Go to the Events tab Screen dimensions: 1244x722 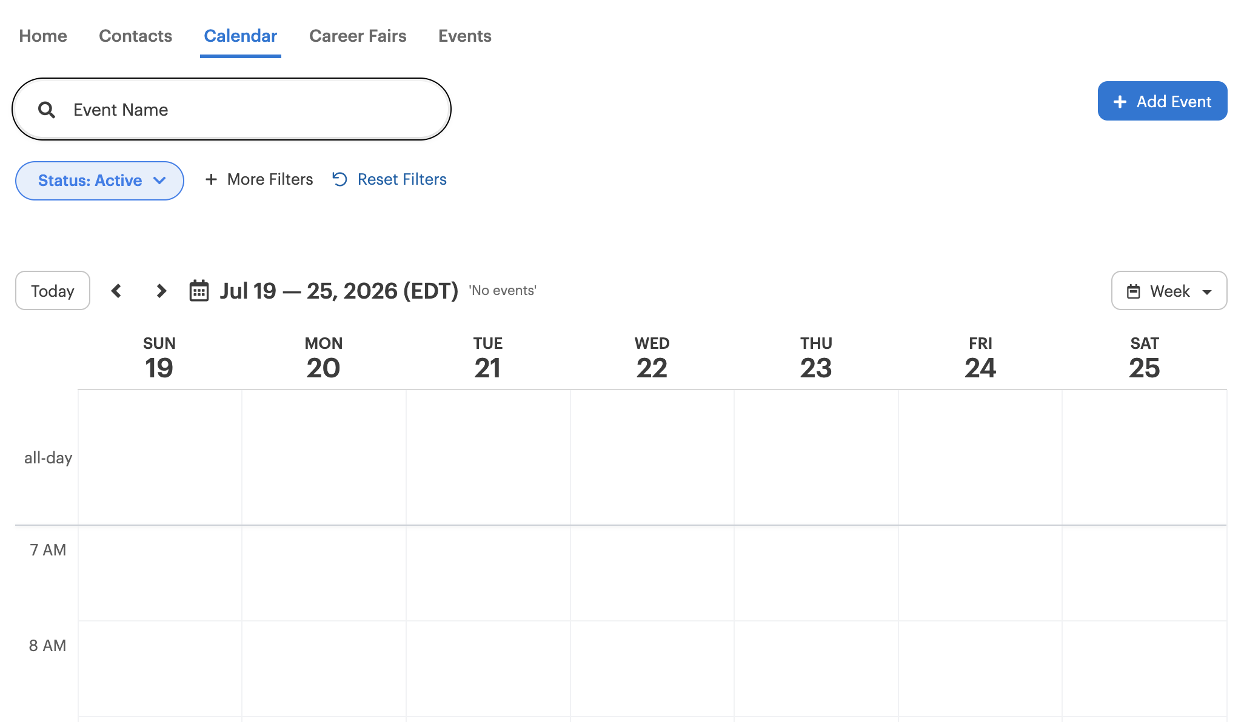465,36
